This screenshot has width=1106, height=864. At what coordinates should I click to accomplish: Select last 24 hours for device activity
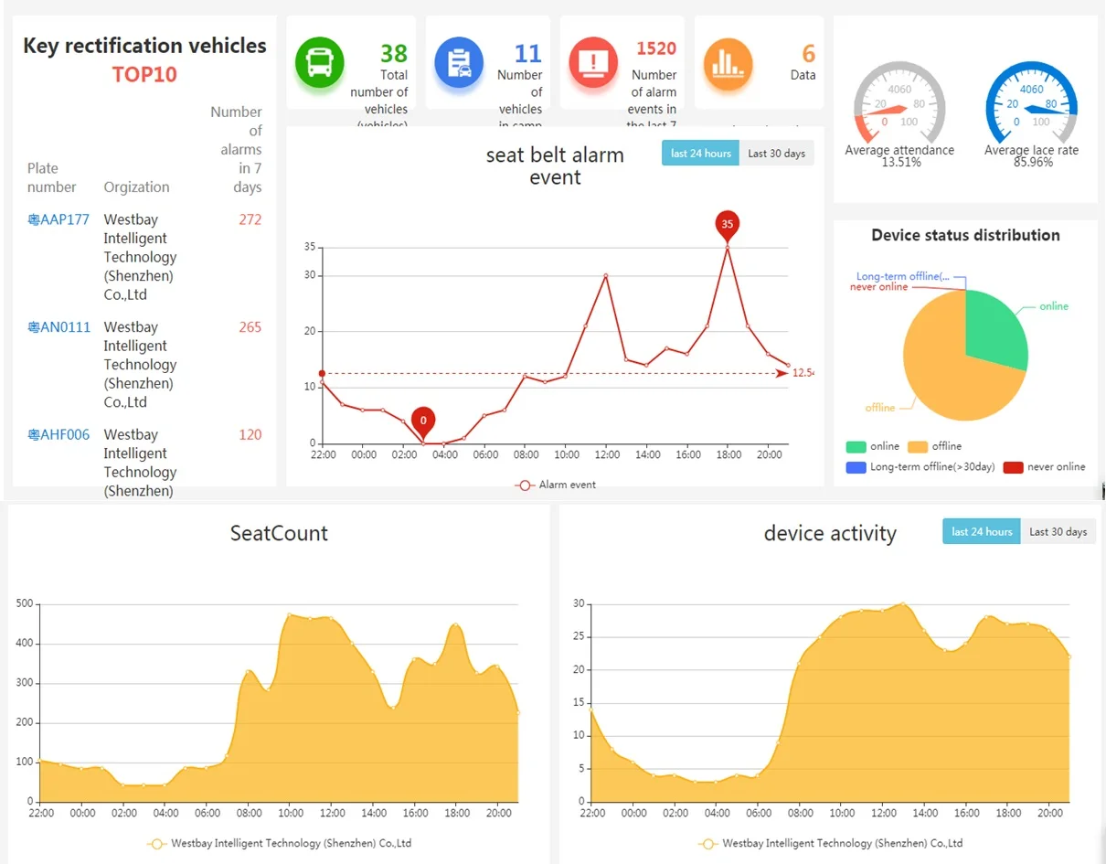coord(982,532)
